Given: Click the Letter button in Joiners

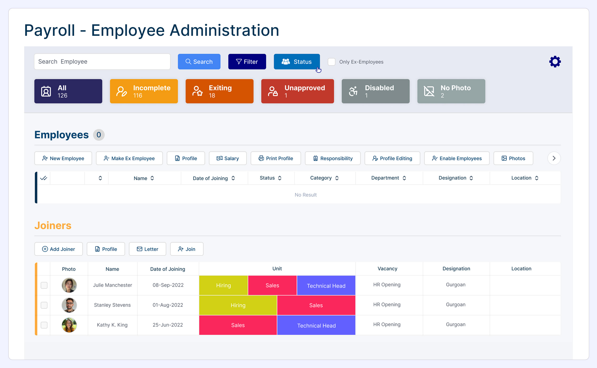Looking at the screenshot, I should (147, 249).
